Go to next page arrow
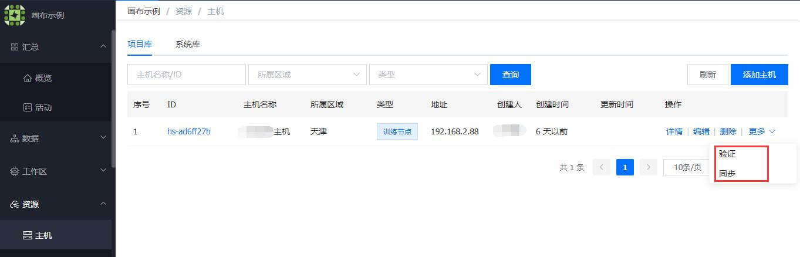Screen dimensions: 800x257 point(649,167)
